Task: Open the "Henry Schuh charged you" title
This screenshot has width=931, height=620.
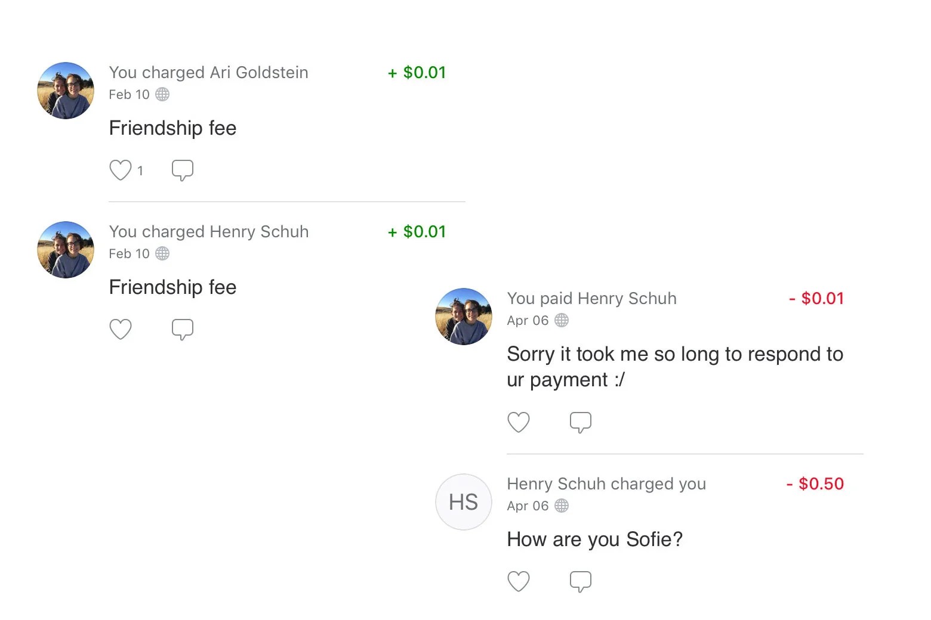Action: [606, 483]
